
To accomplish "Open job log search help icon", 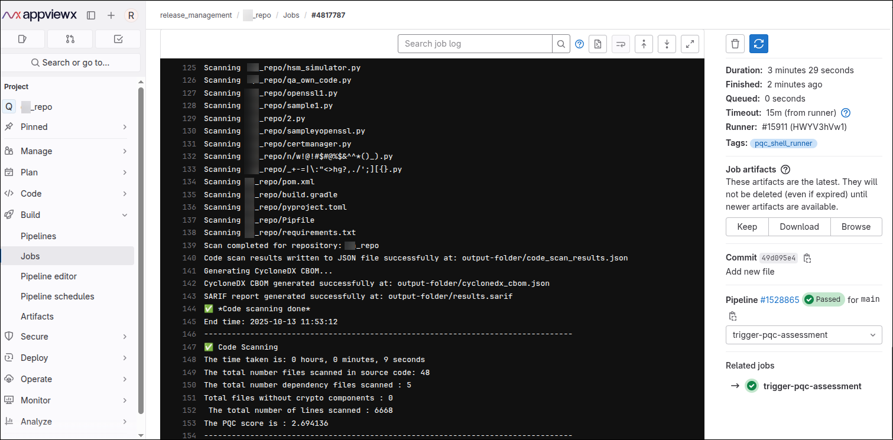I will coord(580,44).
